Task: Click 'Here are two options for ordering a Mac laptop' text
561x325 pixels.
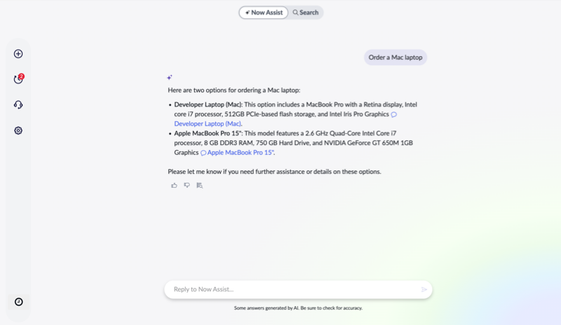Action: 234,90
